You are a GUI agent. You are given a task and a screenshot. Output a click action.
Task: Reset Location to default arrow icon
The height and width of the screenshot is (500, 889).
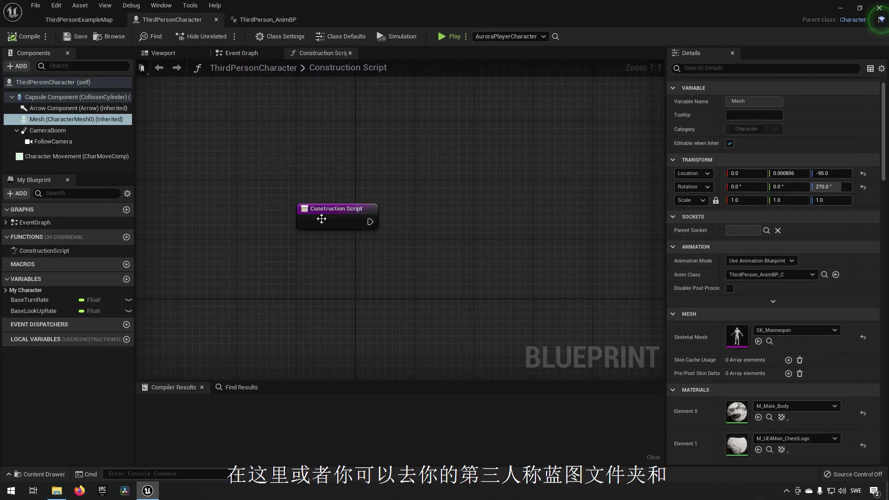coord(863,174)
